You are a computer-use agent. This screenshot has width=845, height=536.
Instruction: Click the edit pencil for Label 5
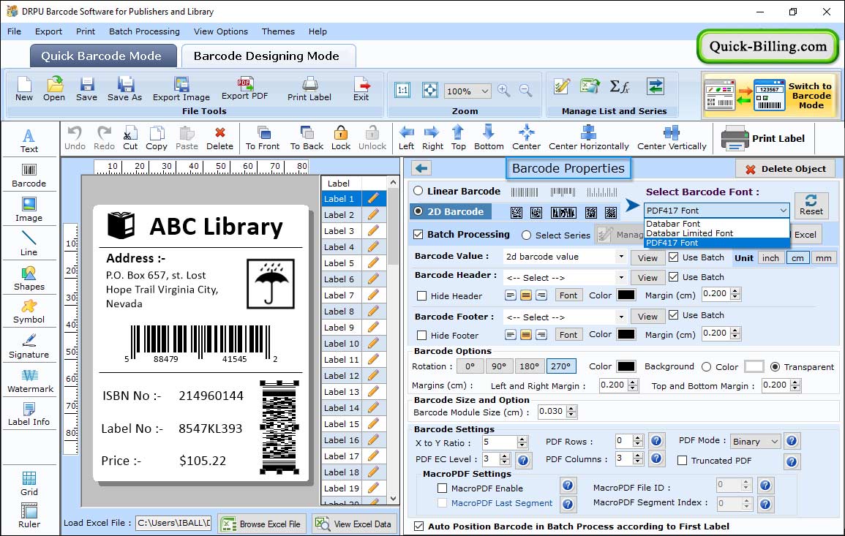[x=373, y=263]
